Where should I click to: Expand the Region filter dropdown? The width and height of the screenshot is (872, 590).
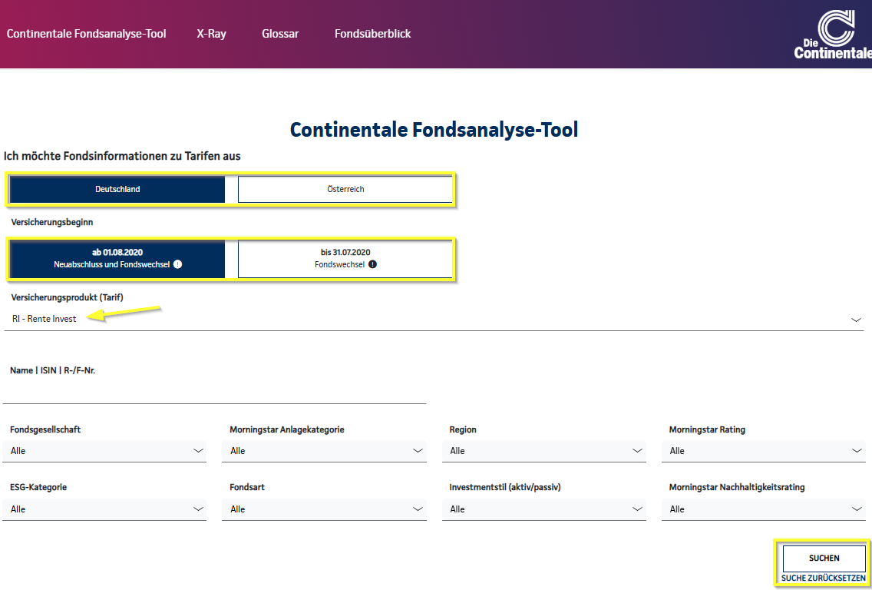(543, 451)
